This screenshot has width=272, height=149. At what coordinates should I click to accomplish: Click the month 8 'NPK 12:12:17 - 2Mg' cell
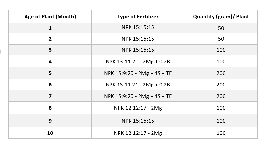pyautogui.click(x=138, y=108)
